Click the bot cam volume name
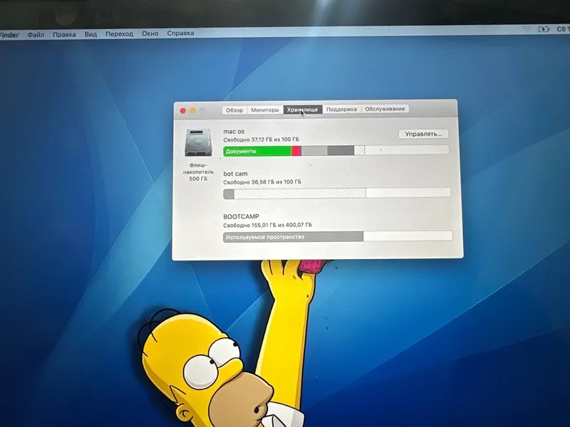Viewport: 570px width, 427px height. tap(235, 174)
